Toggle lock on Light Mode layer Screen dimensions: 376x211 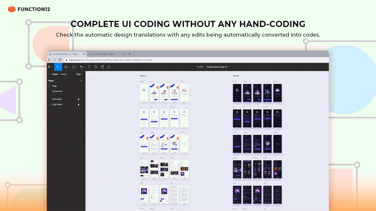[78, 104]
